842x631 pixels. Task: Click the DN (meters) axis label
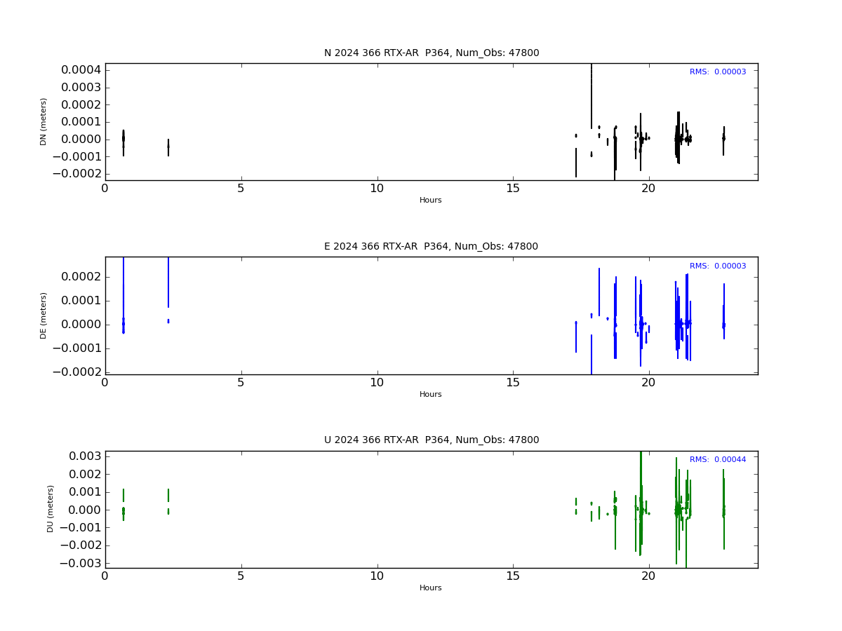tap(44, 121)
